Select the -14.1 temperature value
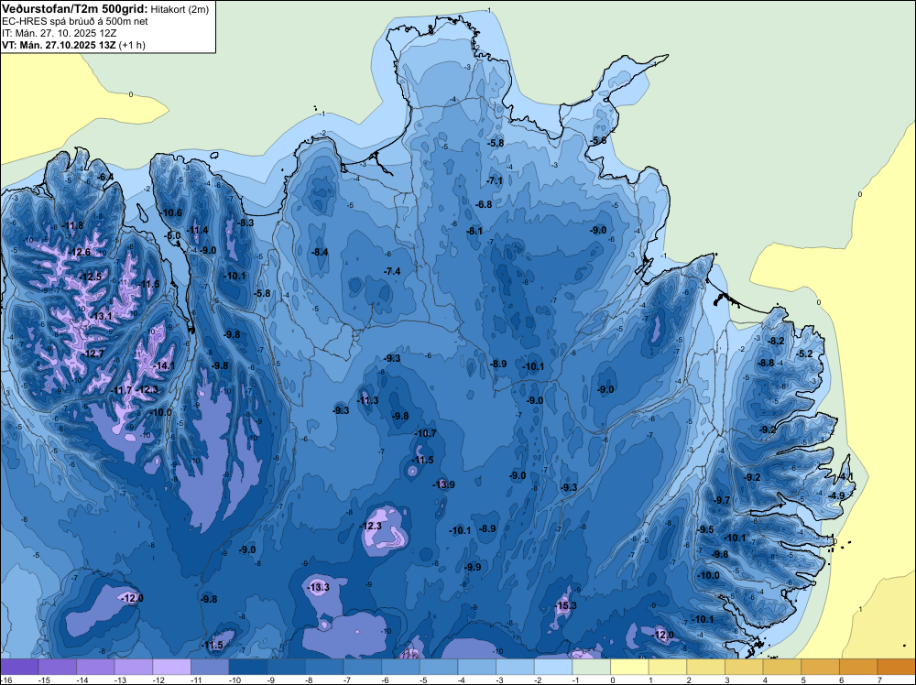 click(x=164, y=365)
